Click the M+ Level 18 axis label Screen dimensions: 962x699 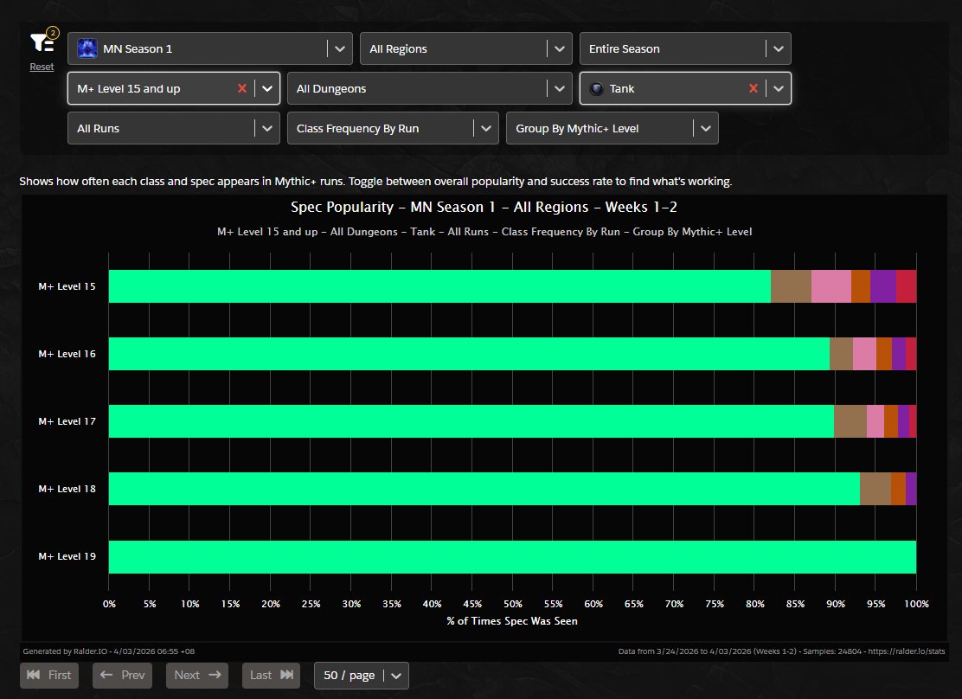pos(67,489)
